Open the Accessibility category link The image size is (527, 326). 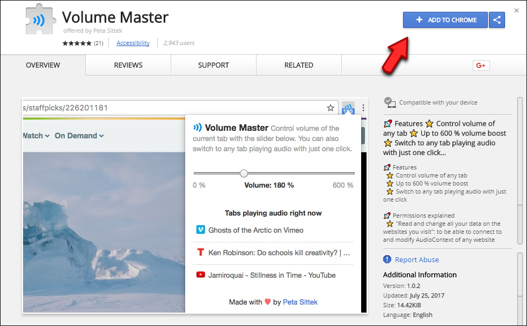(x=133, y=43)
